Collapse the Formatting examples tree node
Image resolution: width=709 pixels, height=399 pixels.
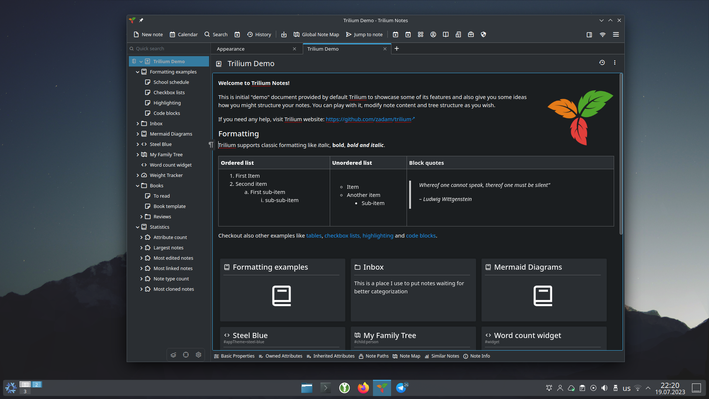click(x=137, y=72)
